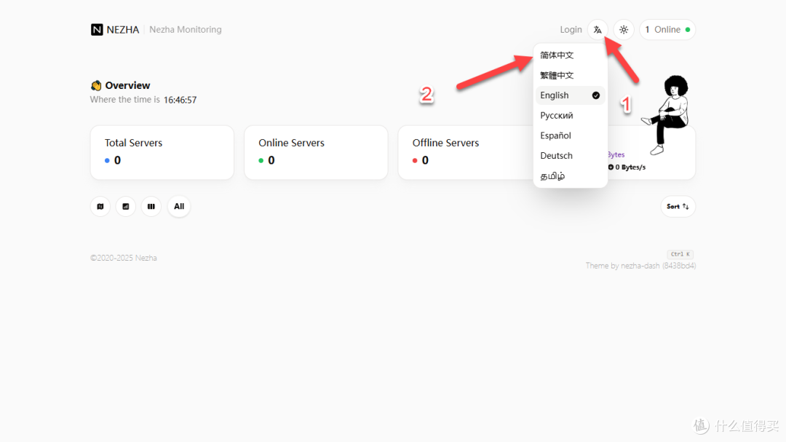Choose 繁體中文 from language menu
This screenshot has height=442, width=786.
[x=557, y=76]
